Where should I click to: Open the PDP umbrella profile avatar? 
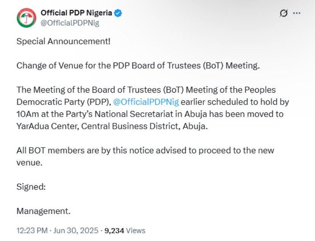[x=26, y=18]
